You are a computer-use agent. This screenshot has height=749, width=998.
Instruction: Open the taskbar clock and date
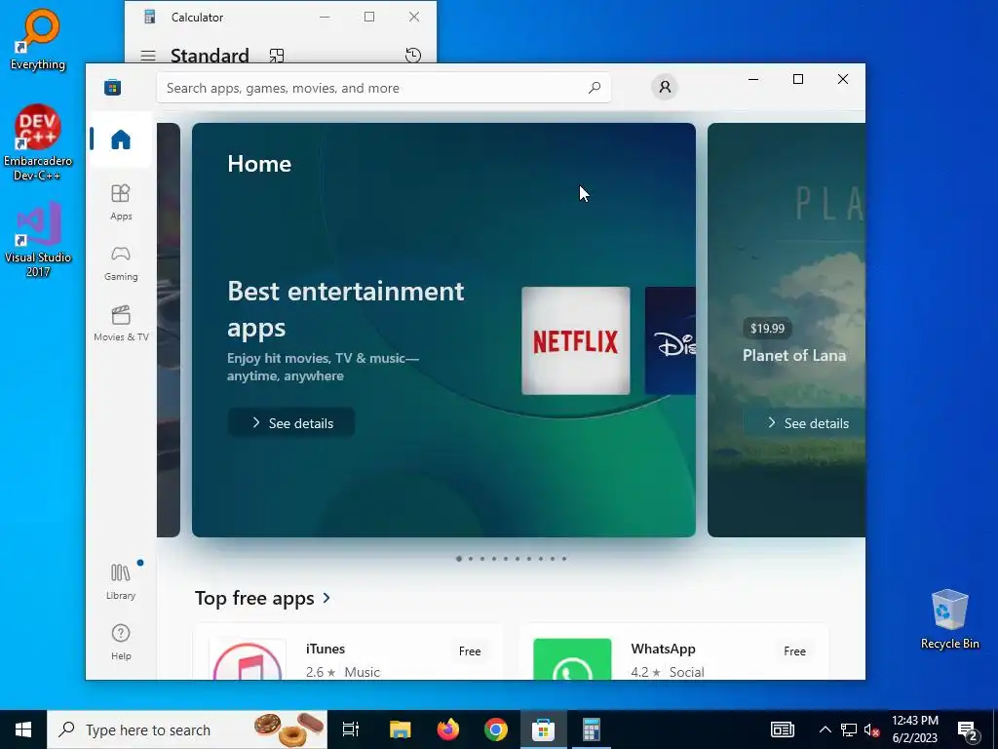[914, 729]
